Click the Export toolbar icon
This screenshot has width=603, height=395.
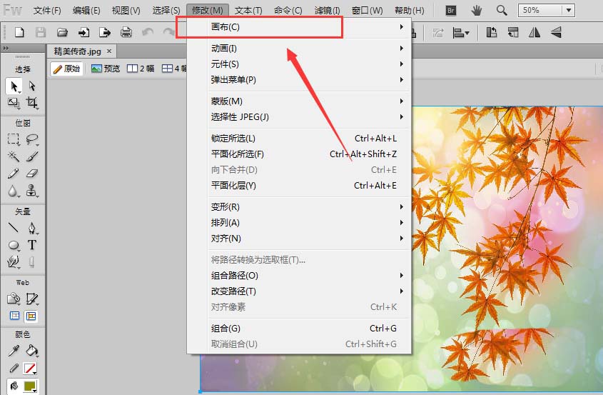coord(105,32)
